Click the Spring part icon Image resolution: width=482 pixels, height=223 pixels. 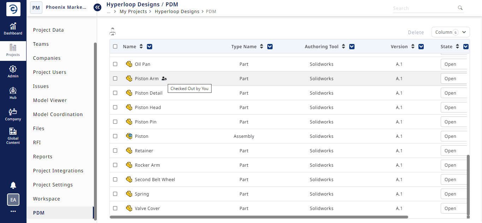click(x=129, y=194)
